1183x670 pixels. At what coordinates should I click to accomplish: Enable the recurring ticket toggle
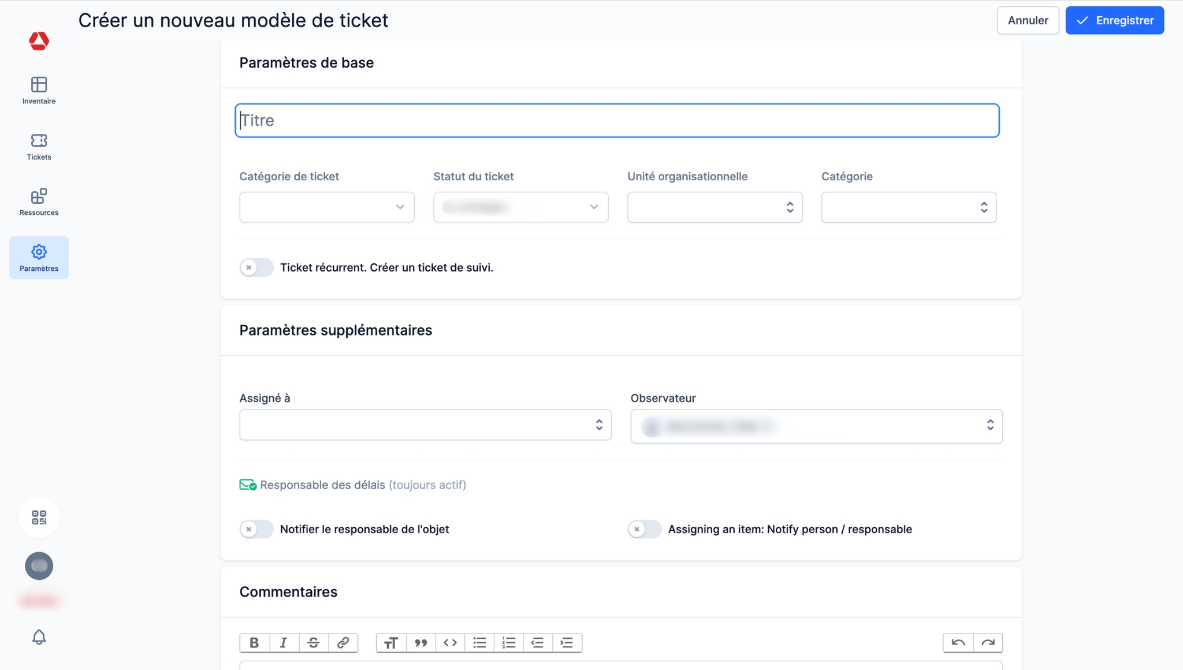click(256, 267)
